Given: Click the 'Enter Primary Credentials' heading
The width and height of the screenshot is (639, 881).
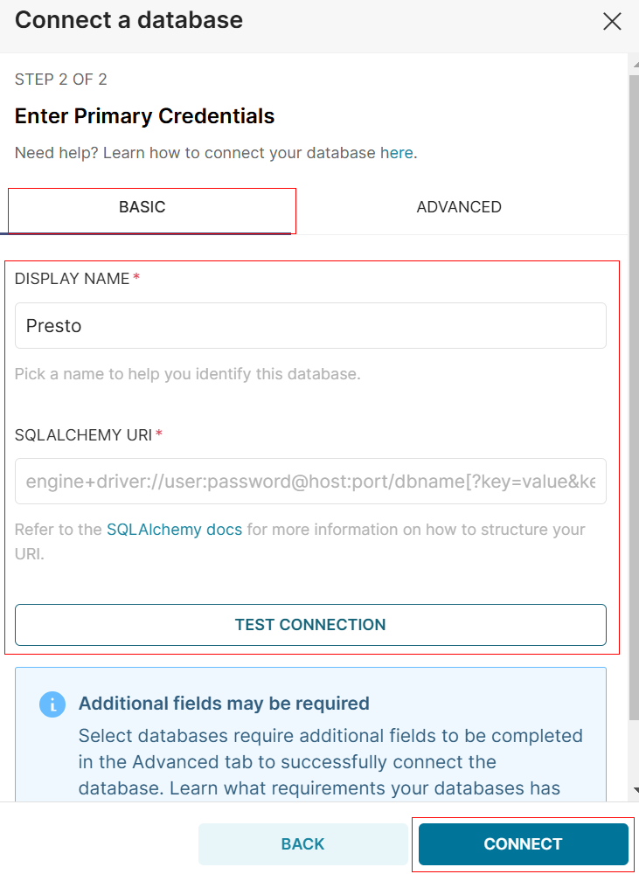Looking at the screenshot, I should coord(144,116).
